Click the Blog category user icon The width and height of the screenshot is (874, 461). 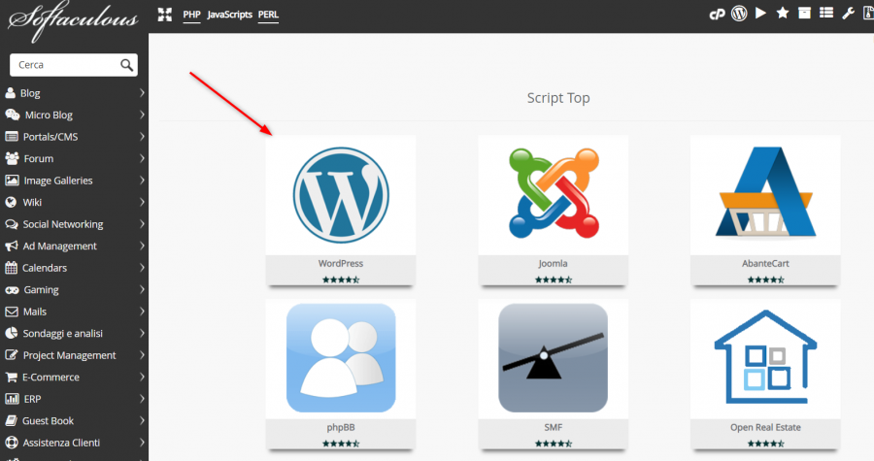[10, 93]
